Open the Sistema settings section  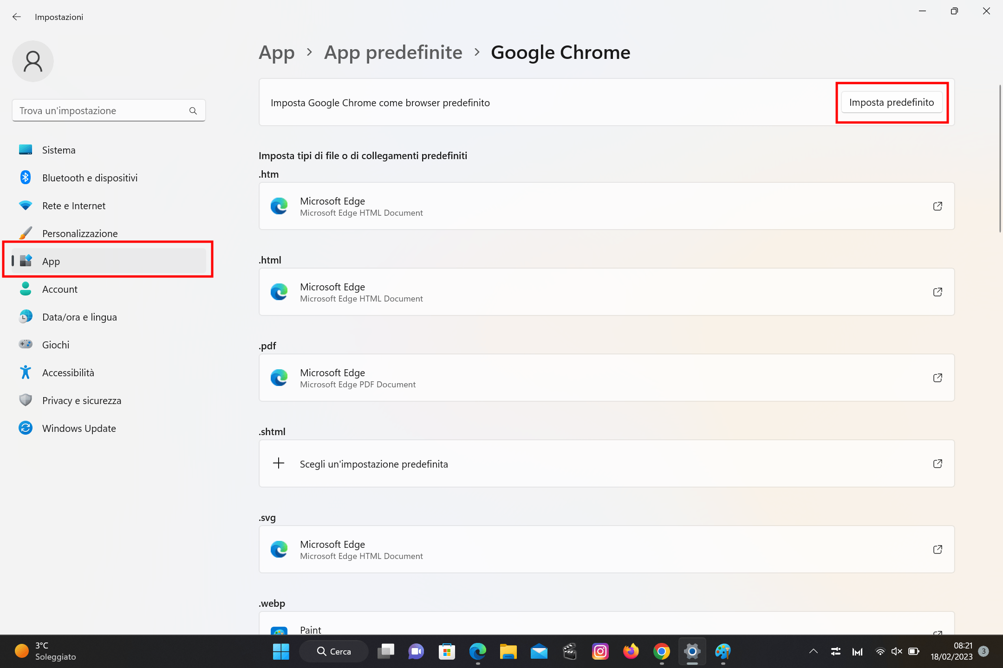[x=59, y=149]
